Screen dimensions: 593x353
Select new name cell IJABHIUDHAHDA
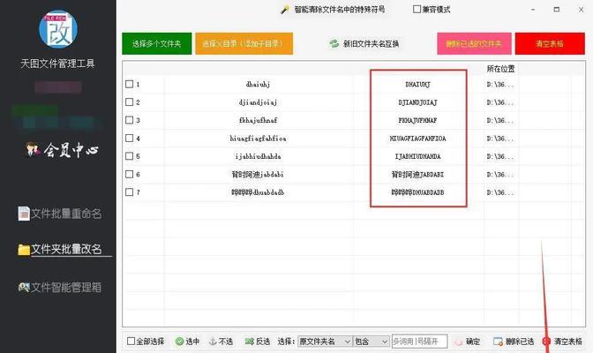tap(418, 156)
